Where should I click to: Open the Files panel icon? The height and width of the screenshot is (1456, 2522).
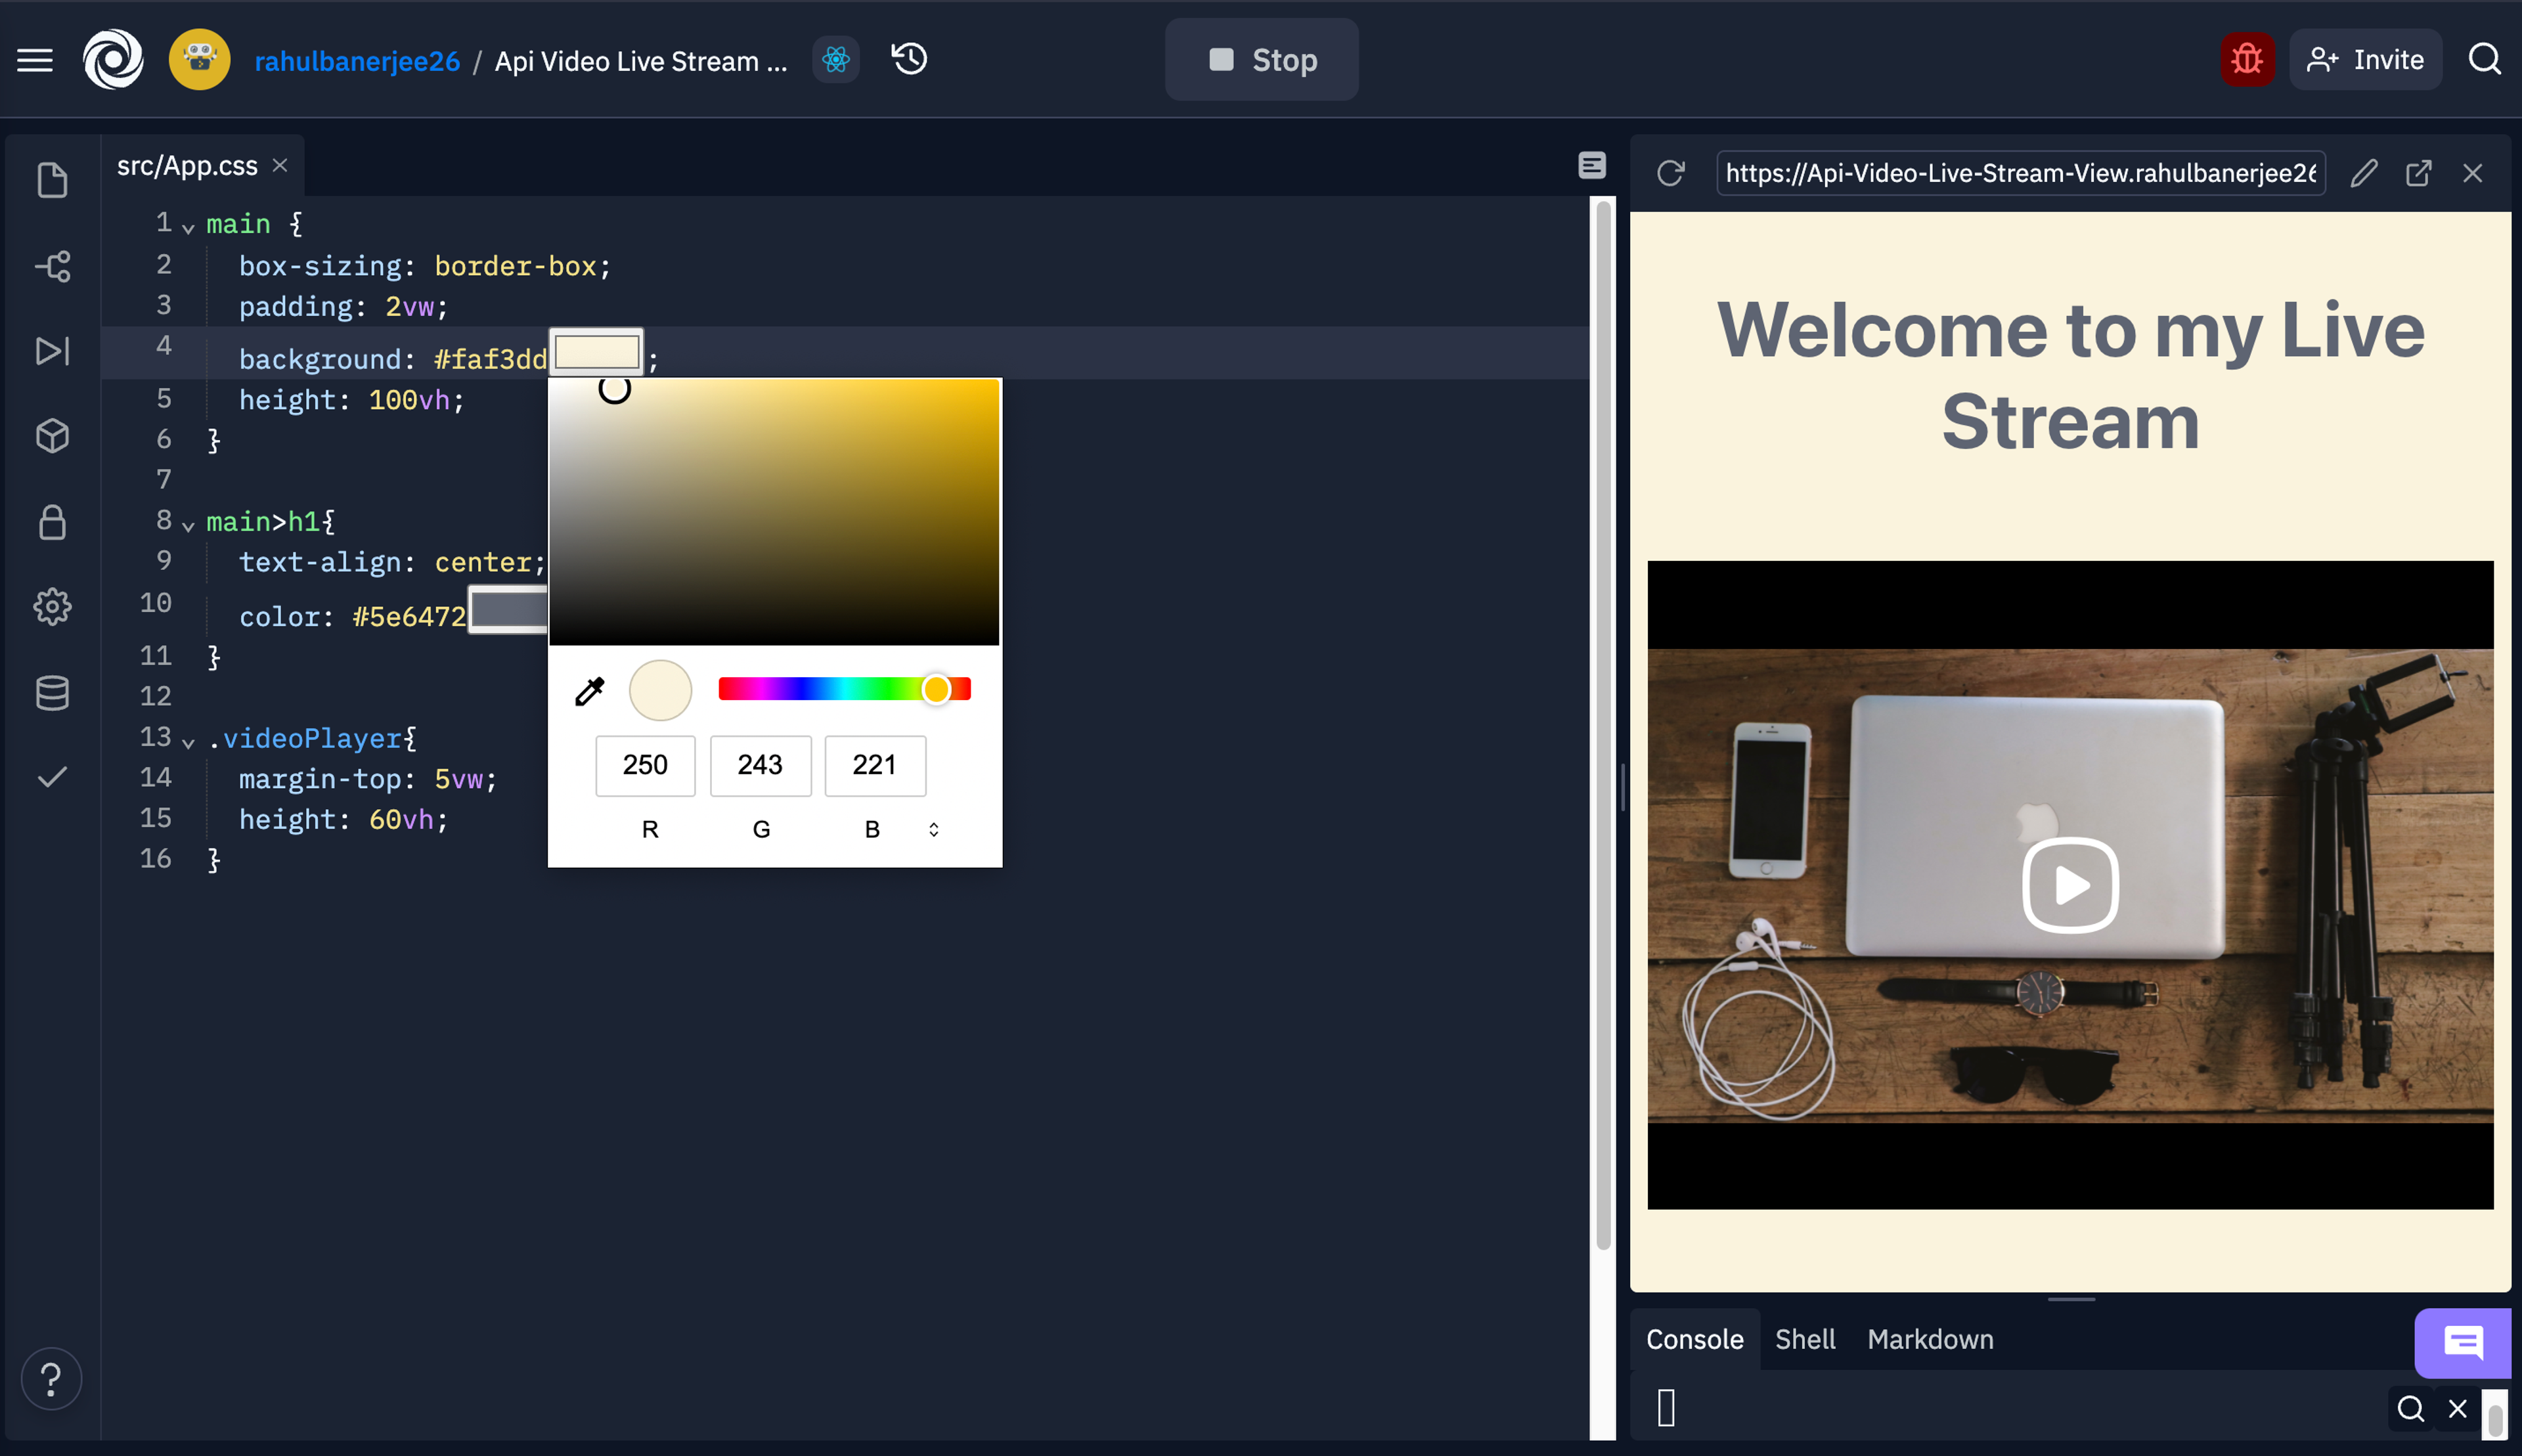[52, 181]
